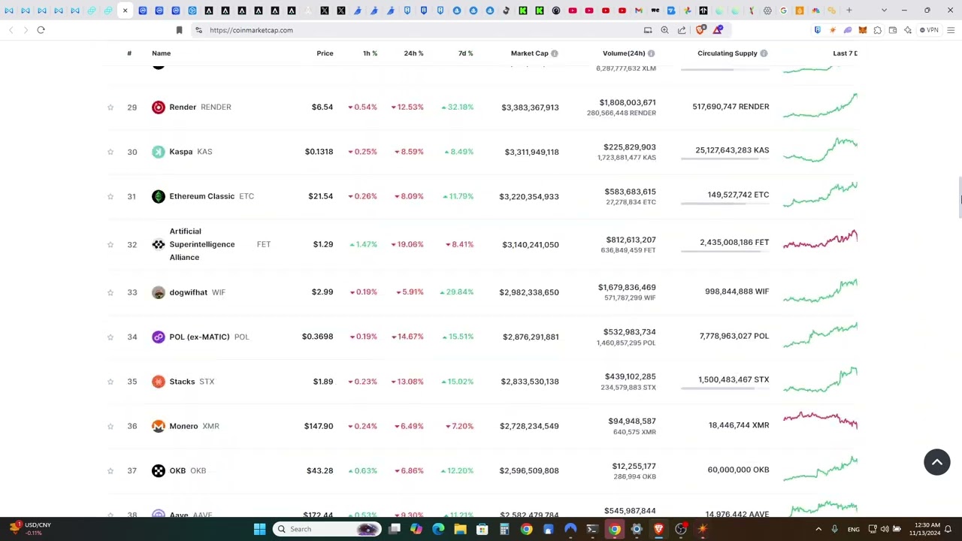The image size is (962, 541).
Task: Click the Kaspa coin logo
Action: pyautogui.click(x=158, y=152)
